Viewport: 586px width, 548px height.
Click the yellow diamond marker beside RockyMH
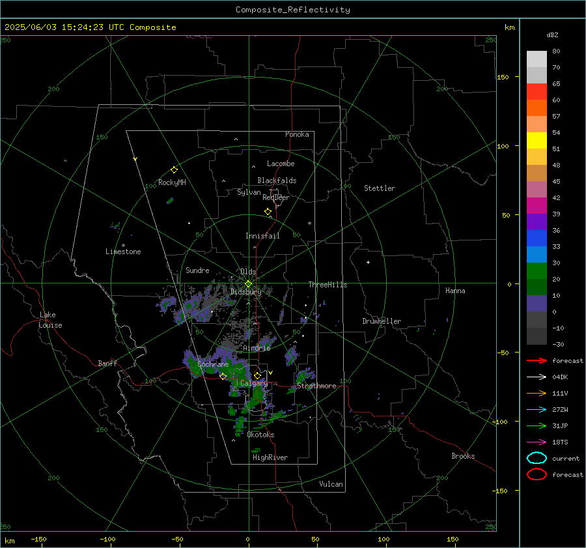[174, 170]
